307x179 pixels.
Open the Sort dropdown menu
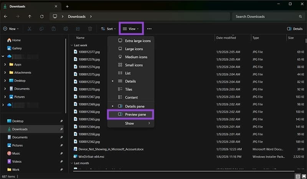(x=108, y=29)
